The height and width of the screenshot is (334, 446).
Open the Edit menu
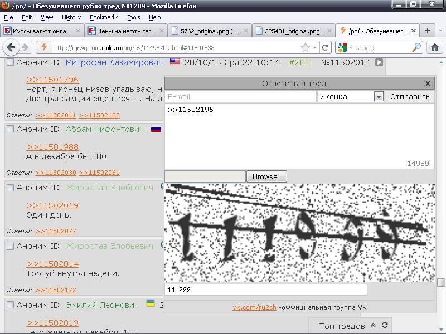click(x=27, y=17)
